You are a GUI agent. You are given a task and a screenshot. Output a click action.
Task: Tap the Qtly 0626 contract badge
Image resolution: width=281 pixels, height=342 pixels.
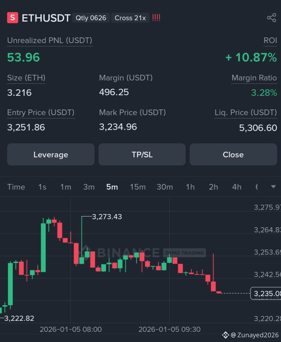(91, 18)
